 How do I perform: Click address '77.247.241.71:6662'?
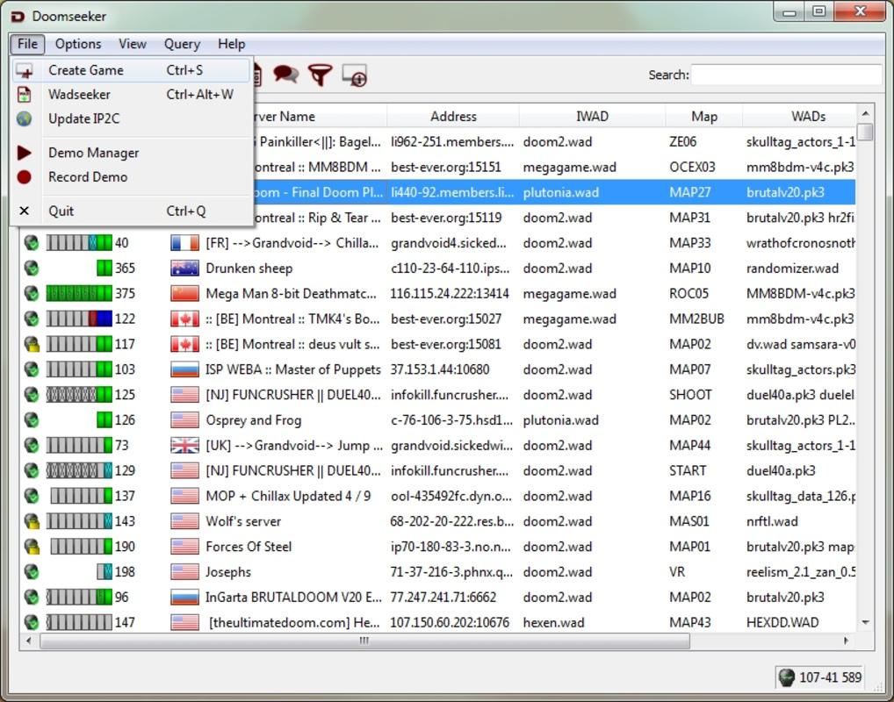coord(443,598)
